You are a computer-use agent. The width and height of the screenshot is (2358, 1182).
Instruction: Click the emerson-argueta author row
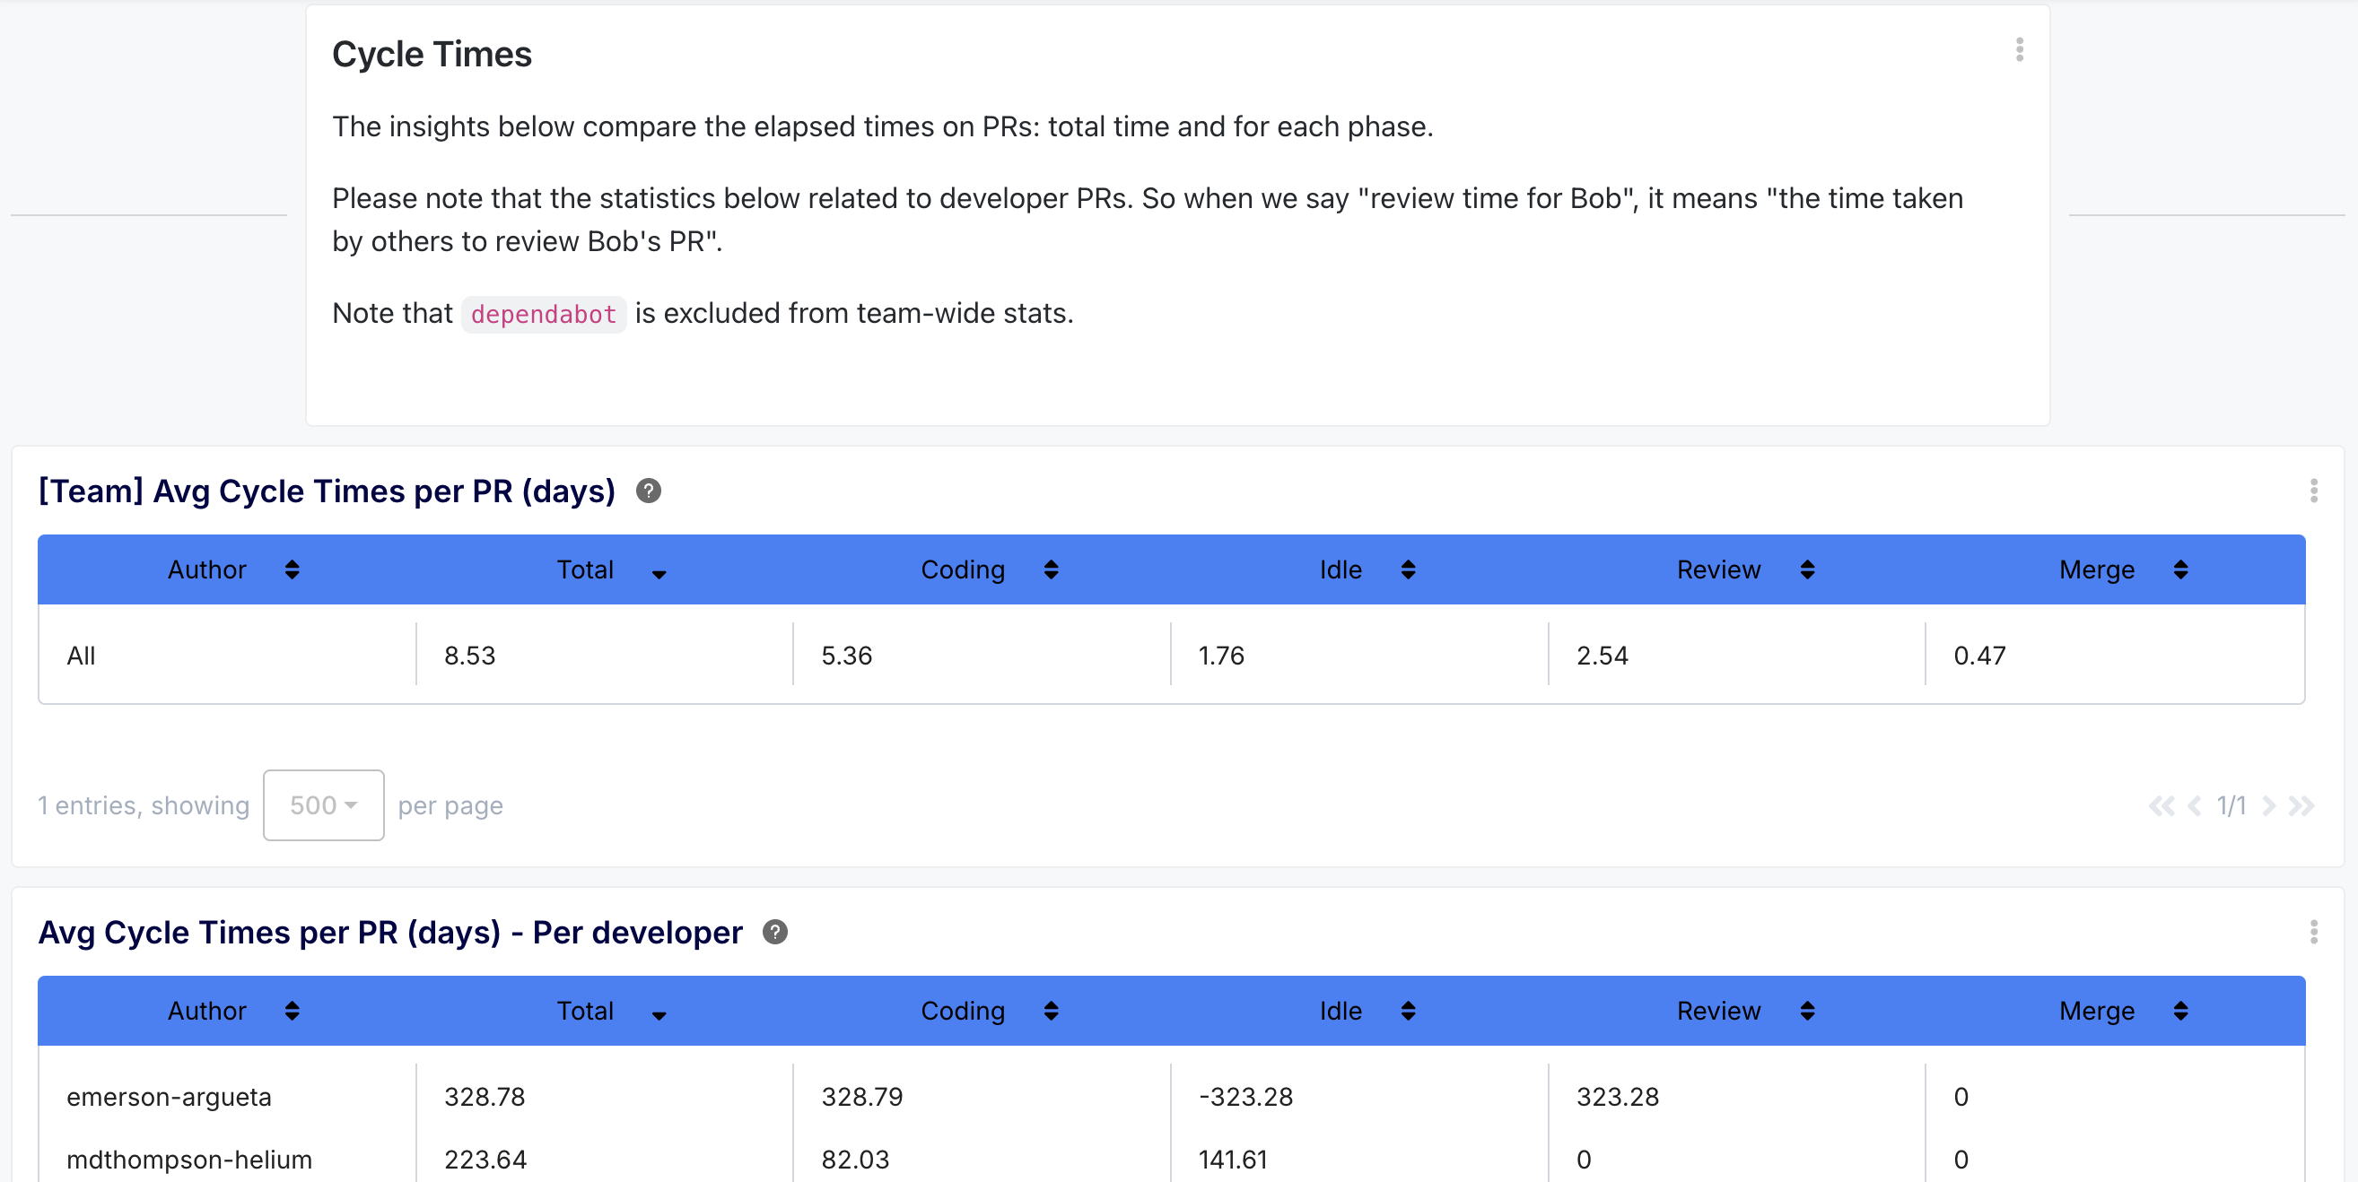point(170,1096)
